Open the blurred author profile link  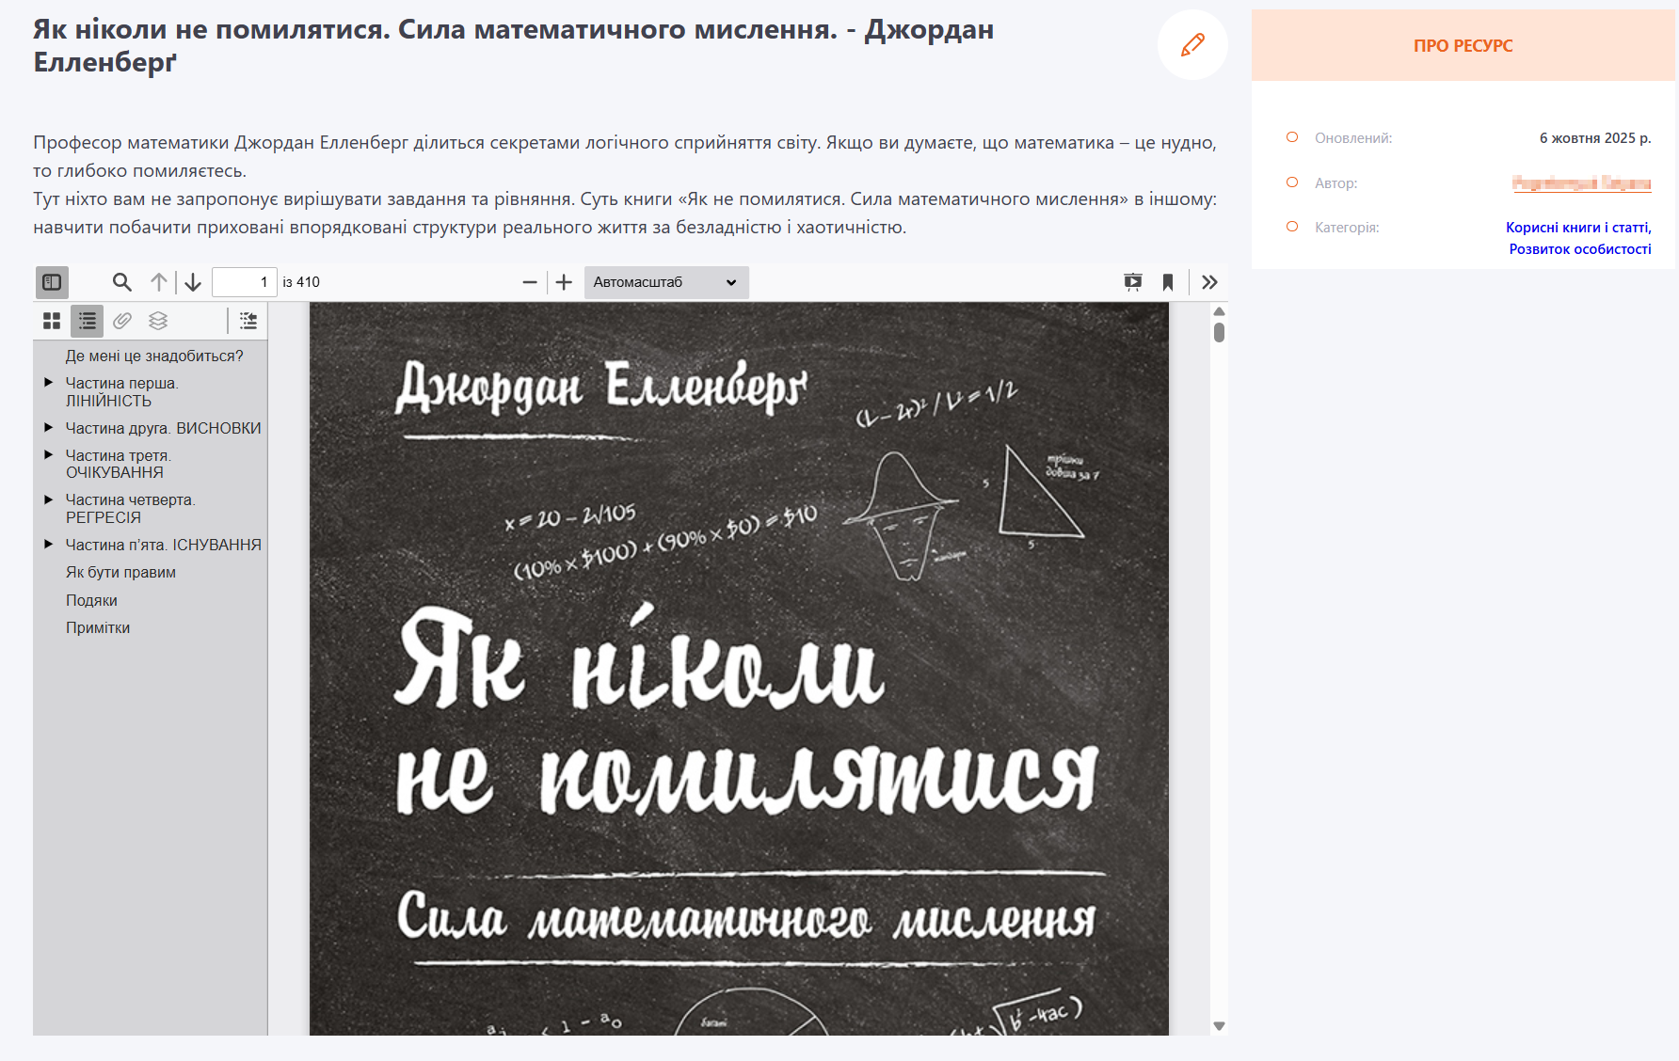(1582, 183)
